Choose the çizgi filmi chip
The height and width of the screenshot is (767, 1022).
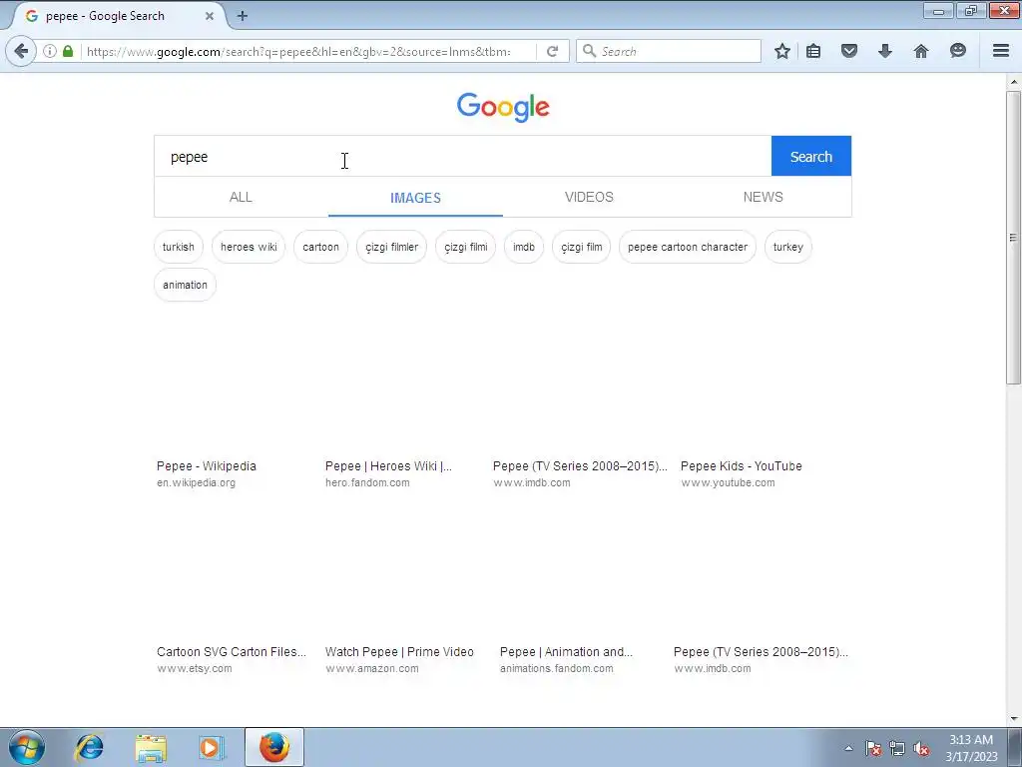click(465, 247)
